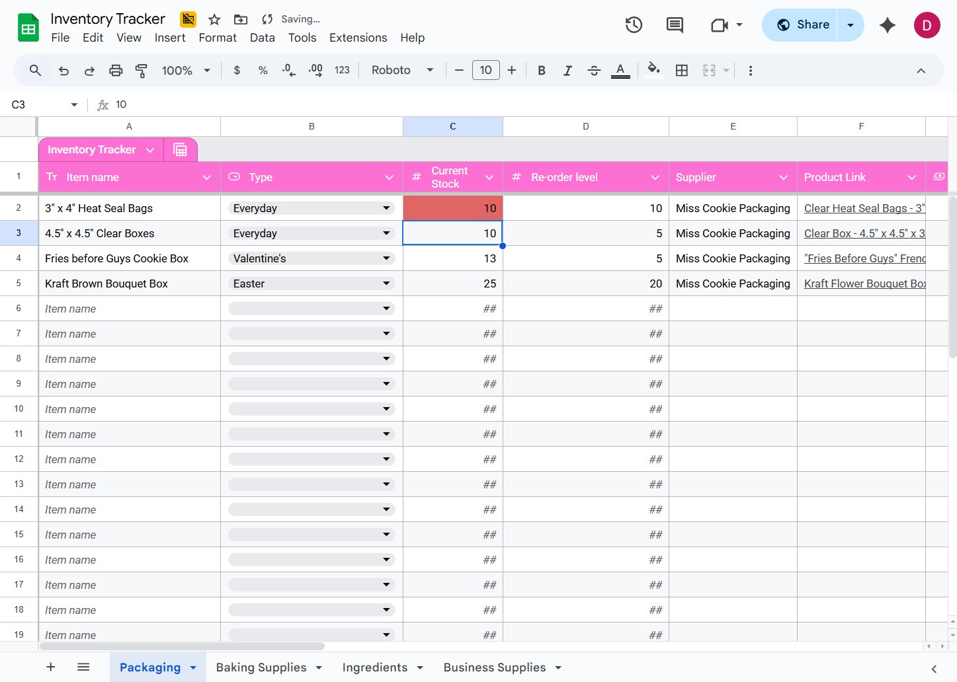Image resolution: width=957 pixels, height=682 pixels.
Task: Open the comments panel icon
Action: pyautogui.click(x=675, y=25)
